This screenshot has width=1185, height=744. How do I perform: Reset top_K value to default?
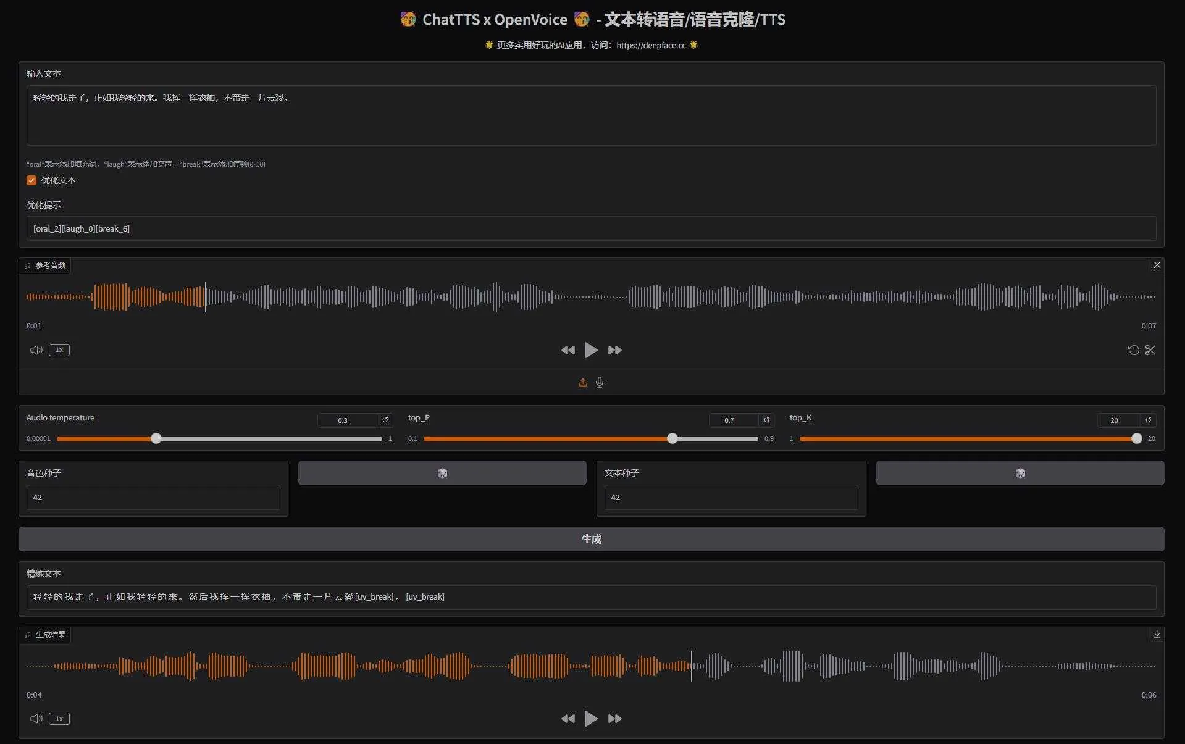pos(1148,420)
